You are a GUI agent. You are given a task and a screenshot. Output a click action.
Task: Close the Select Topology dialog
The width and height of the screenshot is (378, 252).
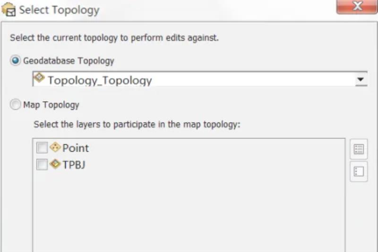(357, 7)
